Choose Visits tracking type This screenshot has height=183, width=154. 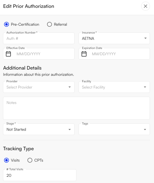point(7,160)
